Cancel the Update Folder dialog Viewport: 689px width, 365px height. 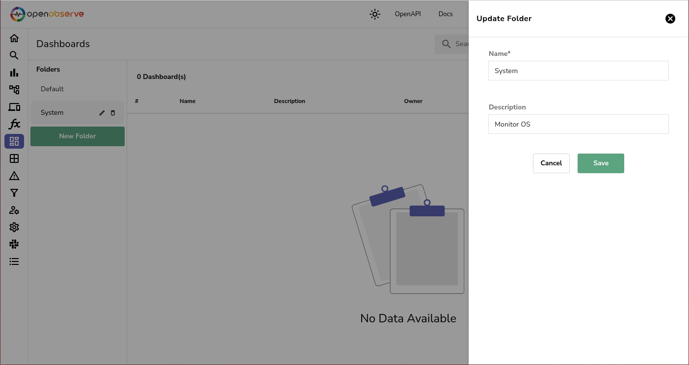pyautogui.click(x=551, y=163)
